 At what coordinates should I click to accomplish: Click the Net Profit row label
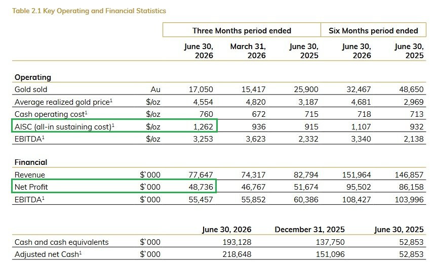click(31, 187)
